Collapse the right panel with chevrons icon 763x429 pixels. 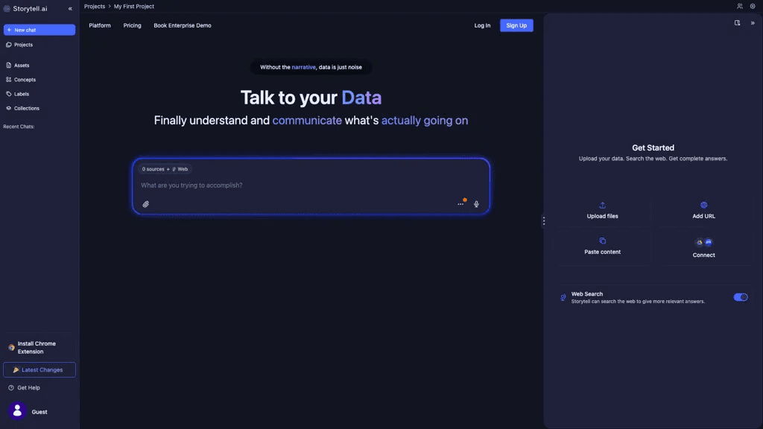753,23
